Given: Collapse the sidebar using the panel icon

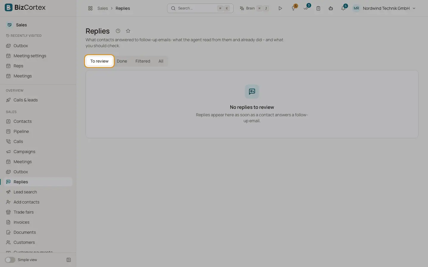Looking at the screenshot, I should click(69, 260).
